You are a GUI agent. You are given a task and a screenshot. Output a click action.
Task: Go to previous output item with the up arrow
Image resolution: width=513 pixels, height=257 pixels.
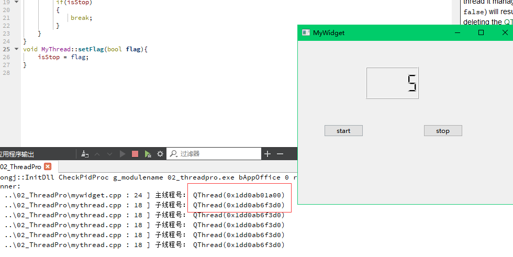click(x=97, y=154)
